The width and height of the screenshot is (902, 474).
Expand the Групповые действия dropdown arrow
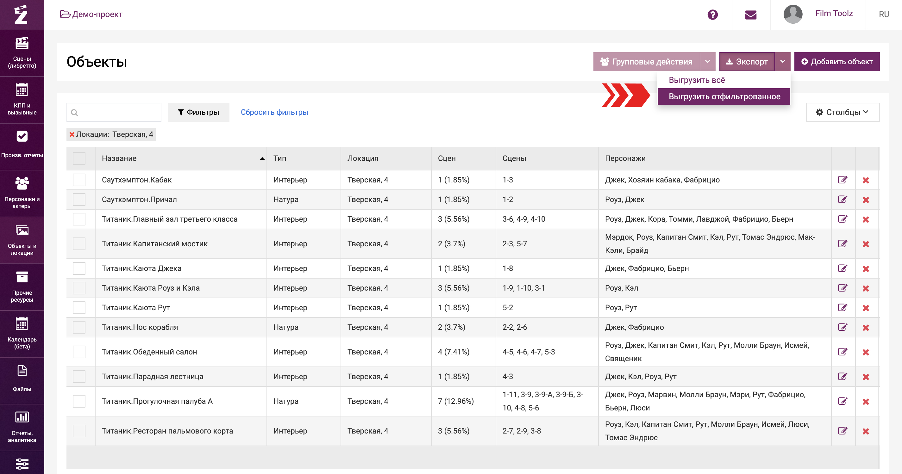click(x=707, y=62)
